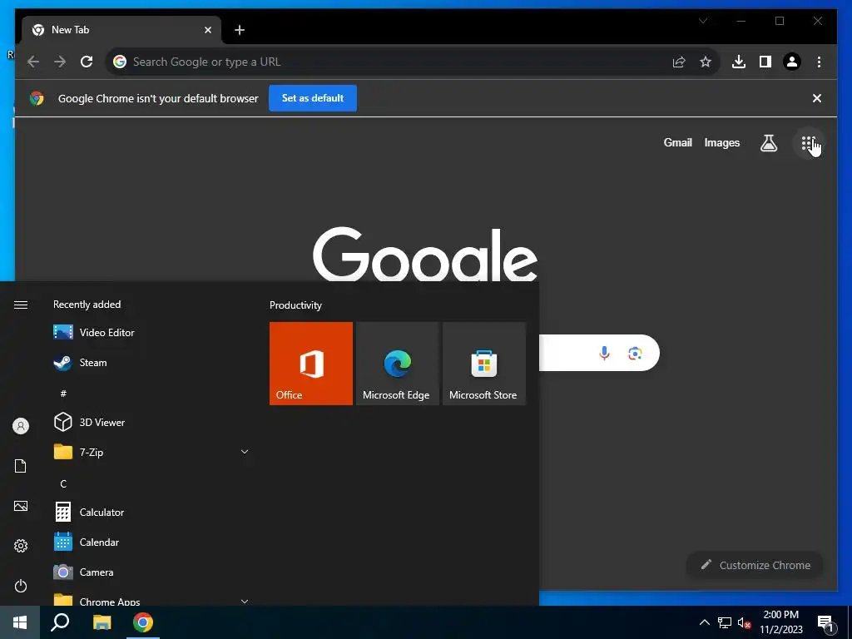
Task: Open notification center icon
Action: 825,622
